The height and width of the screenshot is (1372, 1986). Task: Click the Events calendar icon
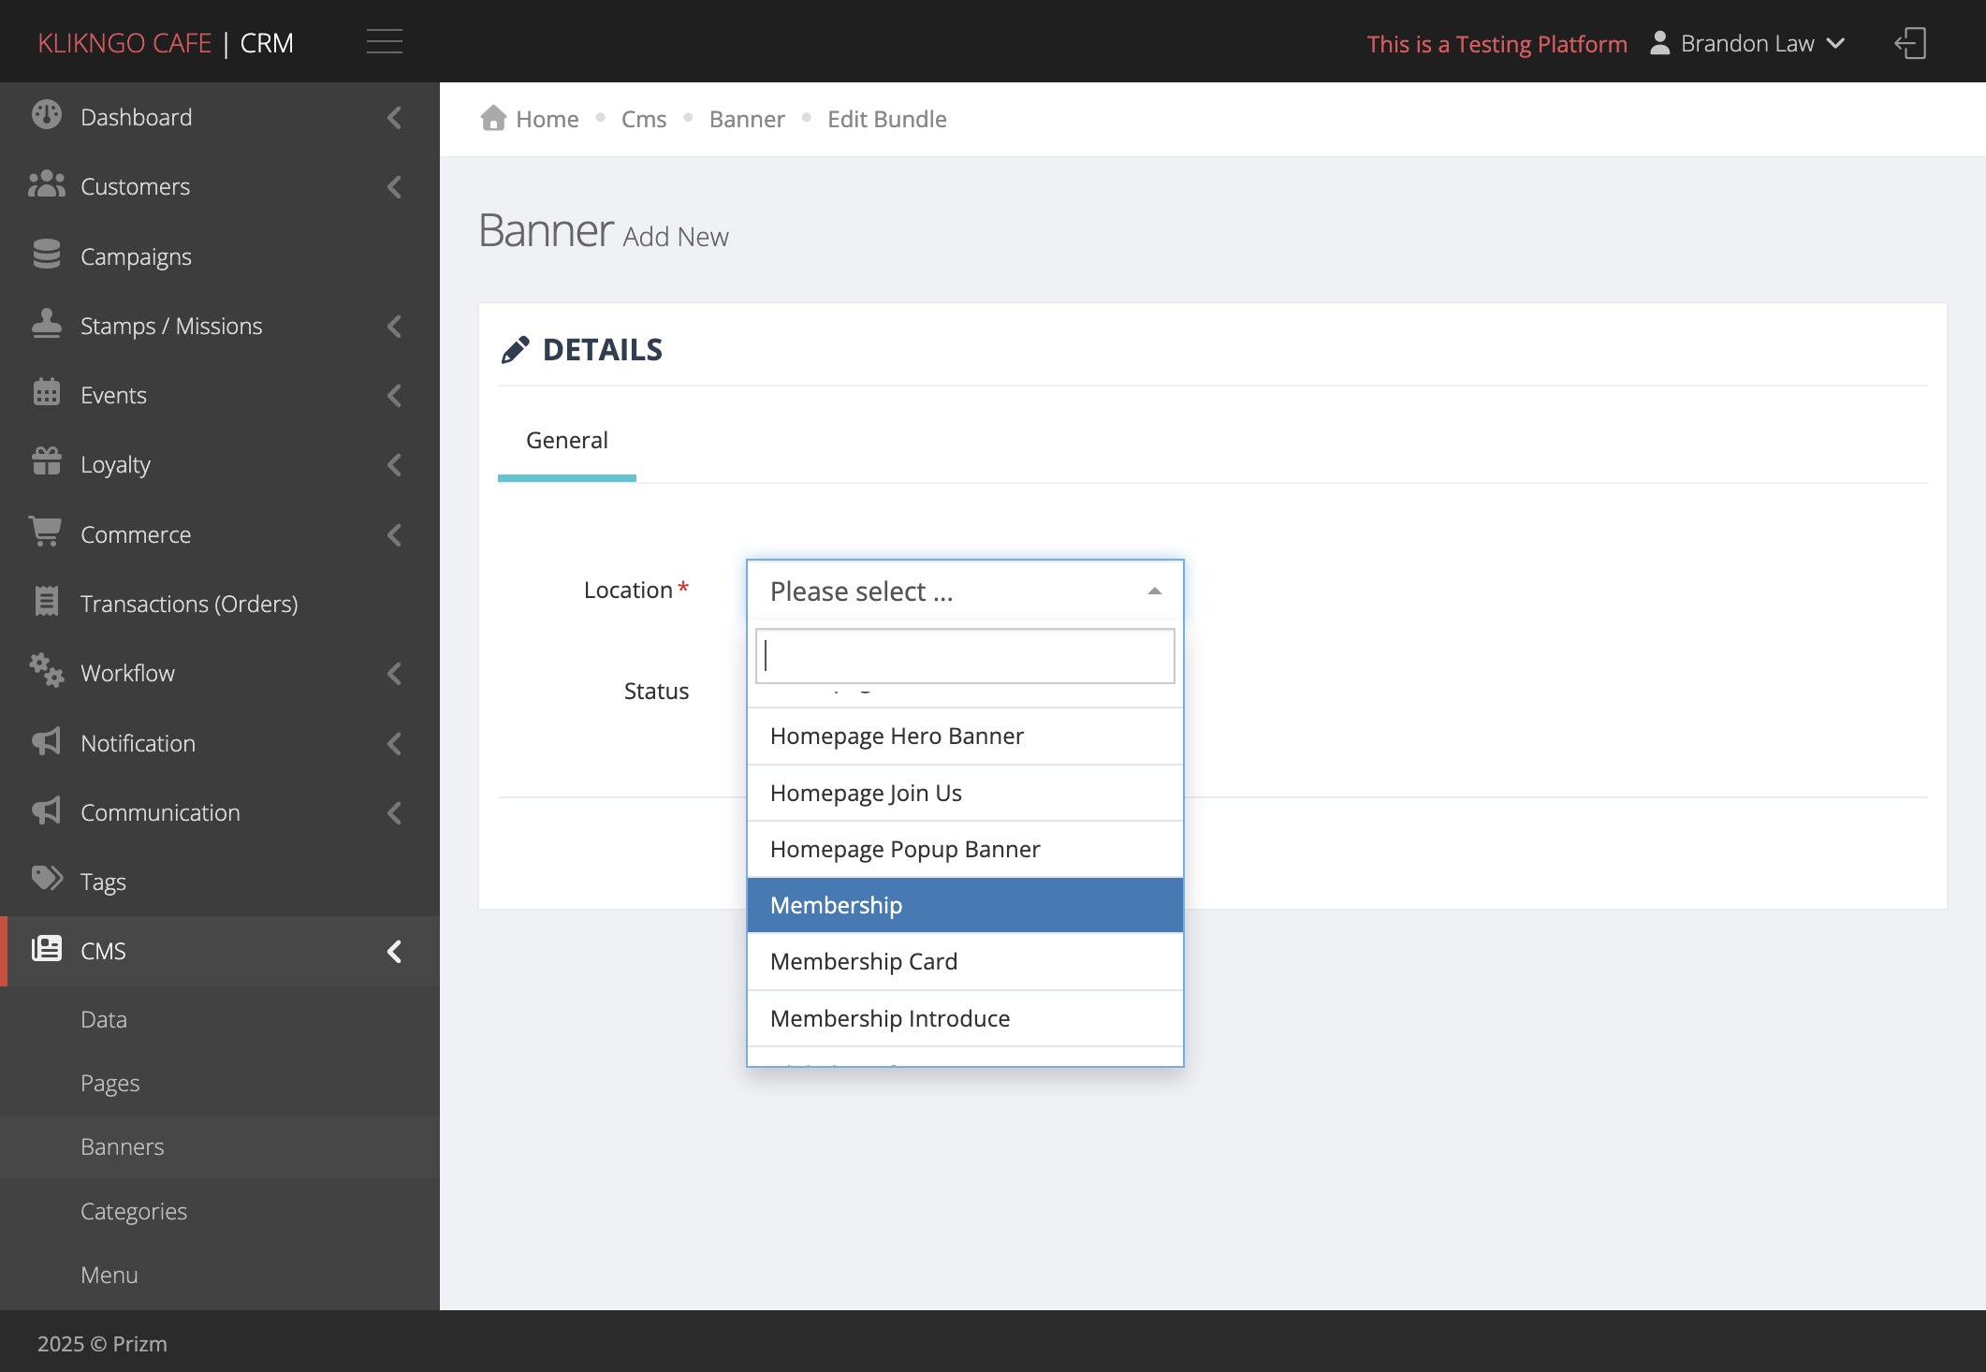(x=46, y=393)
